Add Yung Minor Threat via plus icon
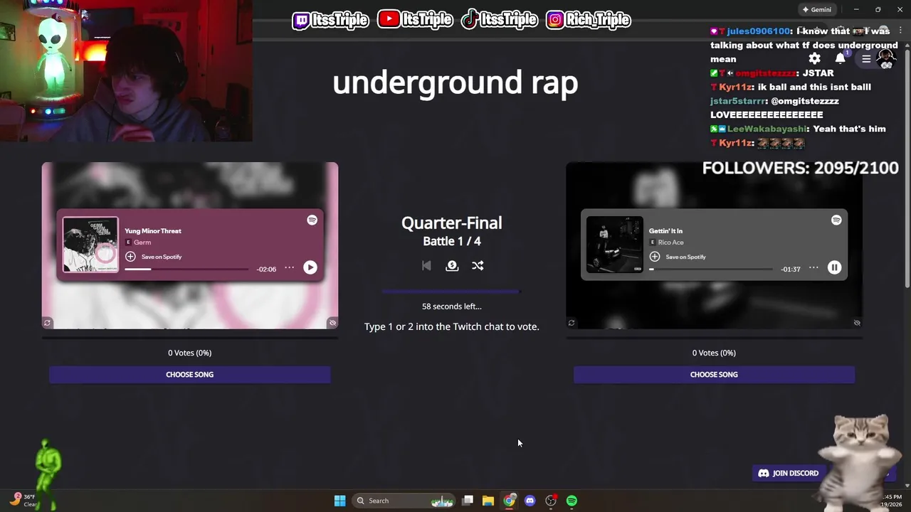Screen dimensions: 911x512 [130, 257]
